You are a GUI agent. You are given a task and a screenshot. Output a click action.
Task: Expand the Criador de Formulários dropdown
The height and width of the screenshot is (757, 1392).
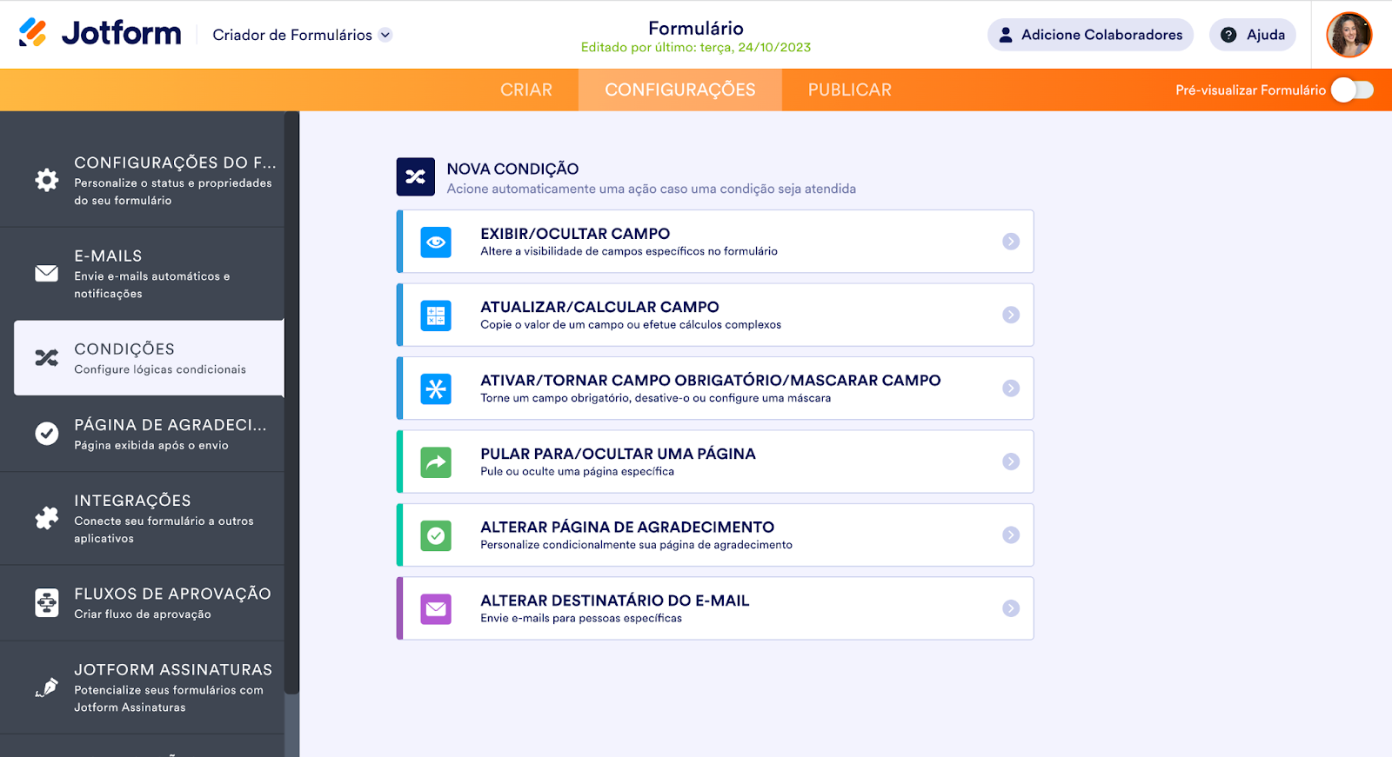pyautogui.click(x=385, y=35)
